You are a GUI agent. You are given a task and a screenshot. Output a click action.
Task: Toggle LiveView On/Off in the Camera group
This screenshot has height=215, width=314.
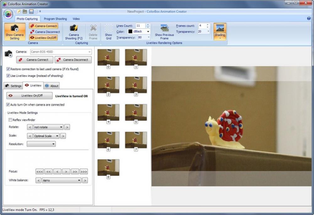click(44, 38)
